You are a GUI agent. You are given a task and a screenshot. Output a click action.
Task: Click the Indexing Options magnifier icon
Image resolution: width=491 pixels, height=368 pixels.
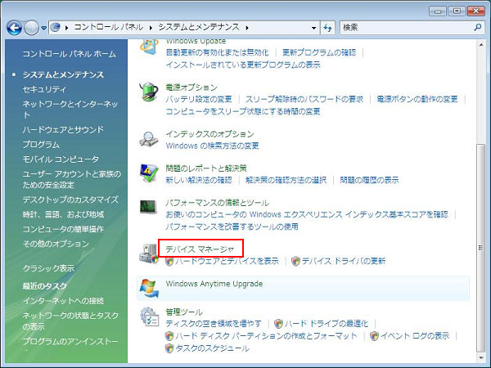click(149, 138)
